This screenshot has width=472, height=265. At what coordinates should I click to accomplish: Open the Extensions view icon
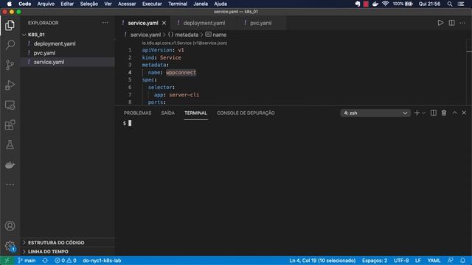(x=10, y=125)
